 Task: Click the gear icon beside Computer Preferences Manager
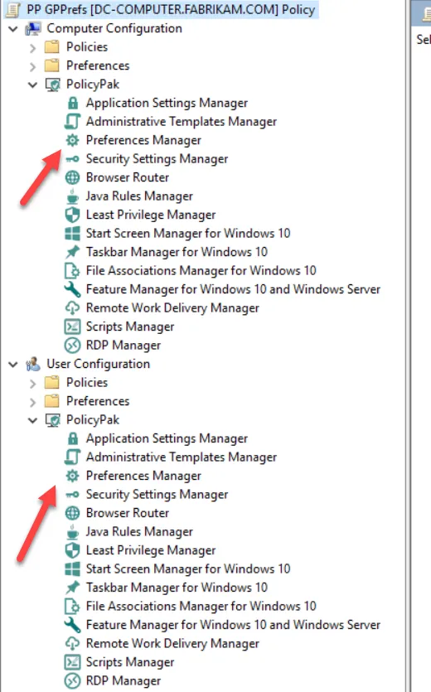pyautogui.click(x=72, y=140)
